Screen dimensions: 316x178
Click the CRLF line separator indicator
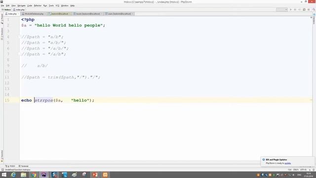[296, 170]
